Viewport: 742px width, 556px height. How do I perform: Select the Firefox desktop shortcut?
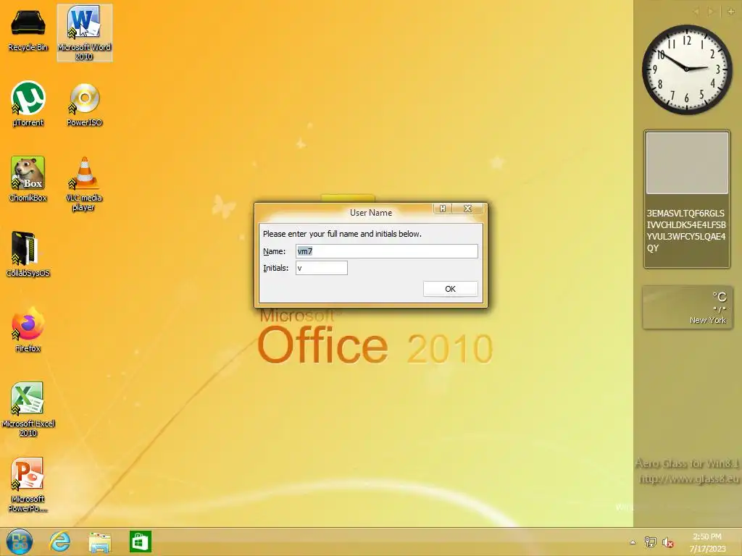(x=28, y=329)
